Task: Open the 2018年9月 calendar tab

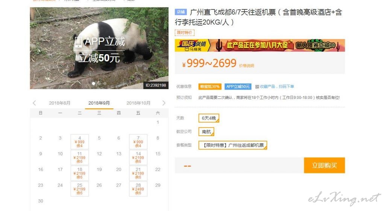Action: [99, 103]
